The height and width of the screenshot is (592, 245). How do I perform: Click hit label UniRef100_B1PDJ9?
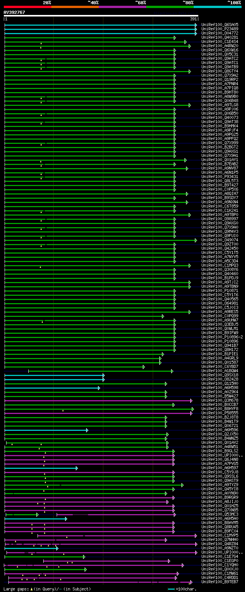click(x=220, y=278)
